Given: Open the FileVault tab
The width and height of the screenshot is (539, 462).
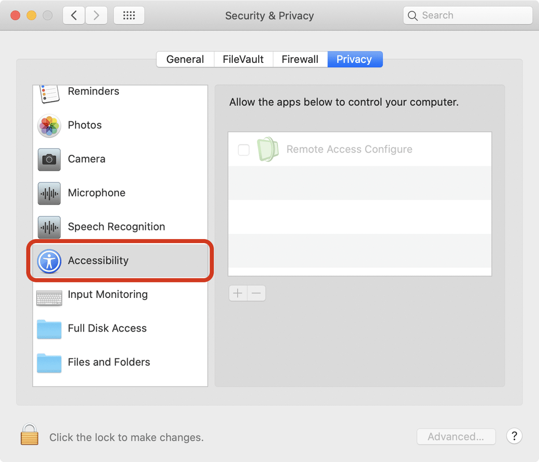Looking at the screenshot, I should coord(243,59).
